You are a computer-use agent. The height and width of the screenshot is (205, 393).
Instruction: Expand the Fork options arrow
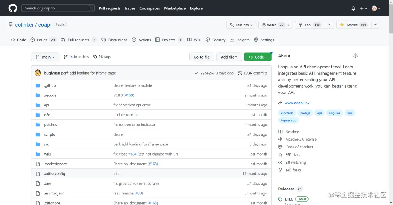(329, 25)
